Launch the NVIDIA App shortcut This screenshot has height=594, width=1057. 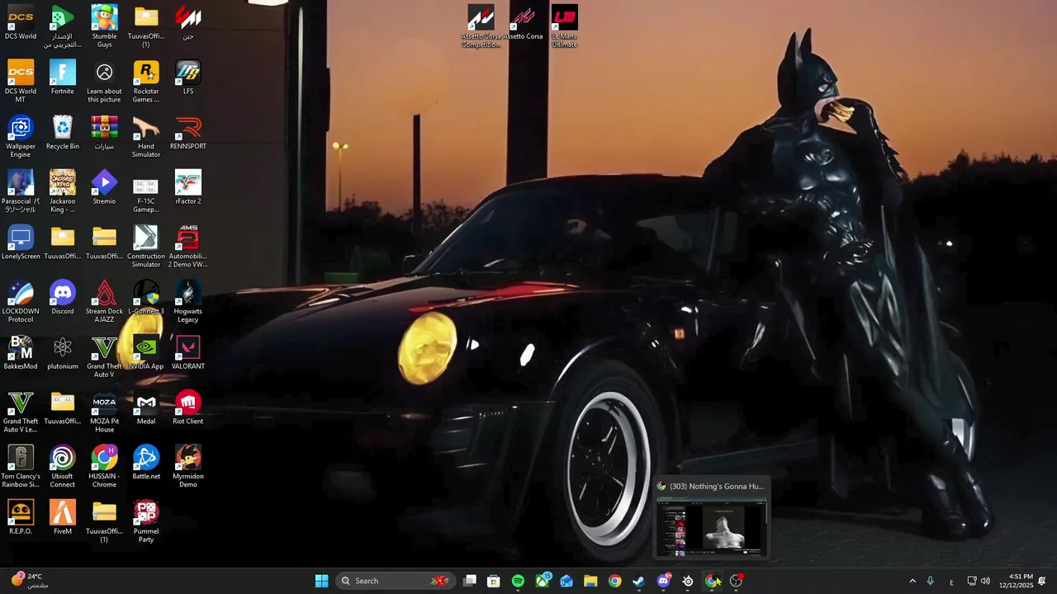tap(146, 352)
